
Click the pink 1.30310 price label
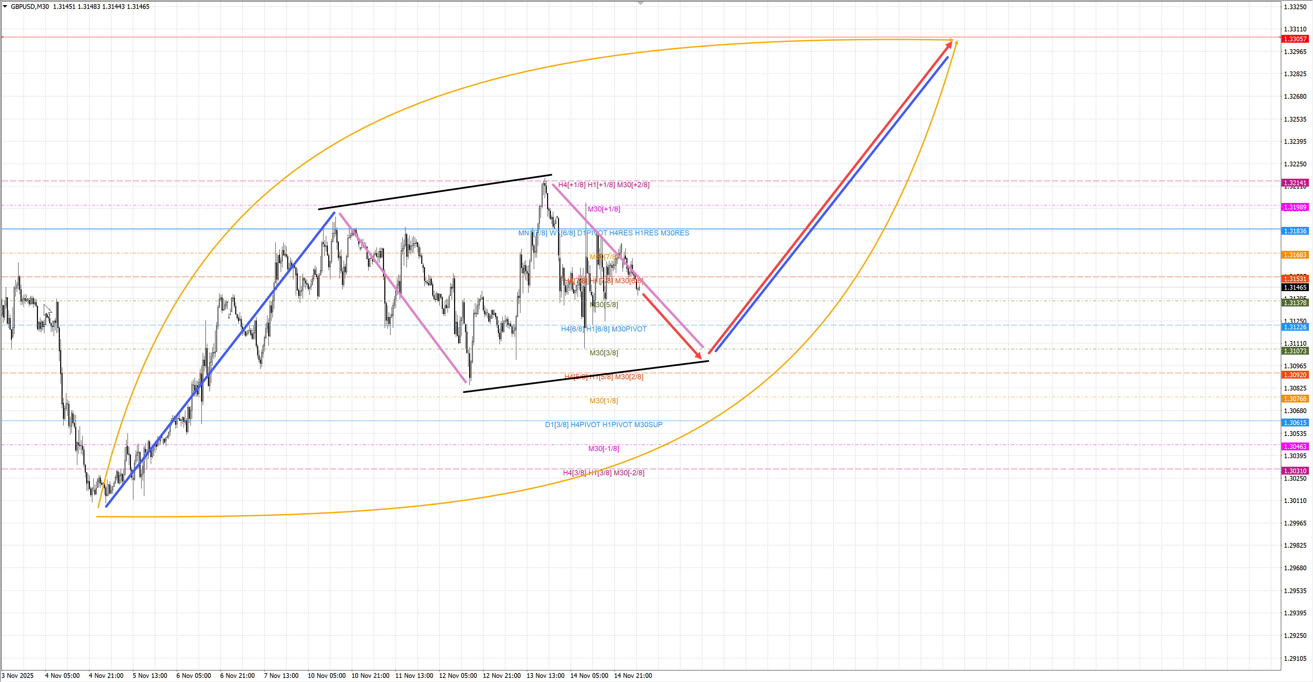click(x=1295, y=471)
